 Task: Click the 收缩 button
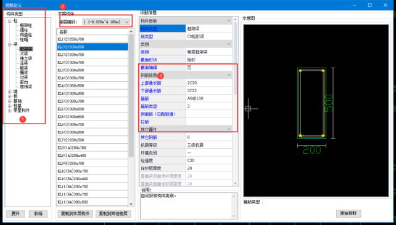pos(38,214)
